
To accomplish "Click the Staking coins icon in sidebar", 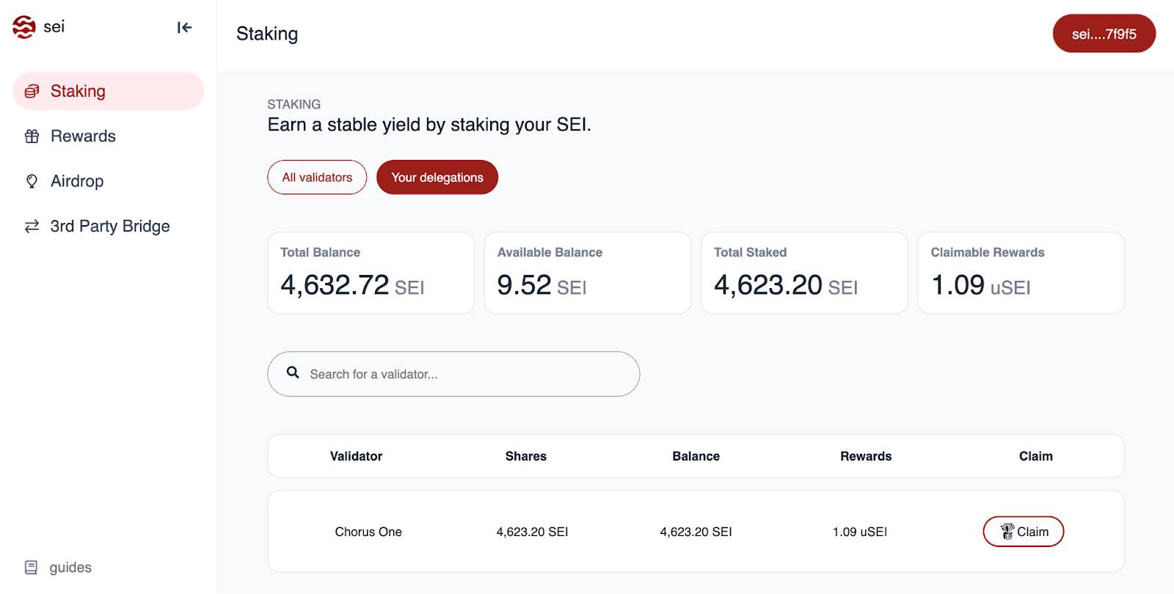I will click(x=32, y=92).
